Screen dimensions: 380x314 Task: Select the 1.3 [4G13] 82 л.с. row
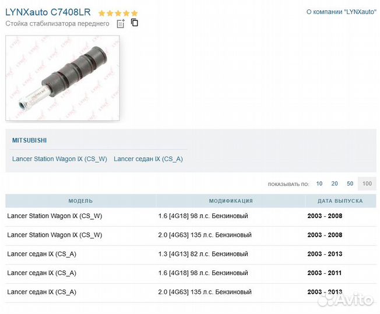203,254
